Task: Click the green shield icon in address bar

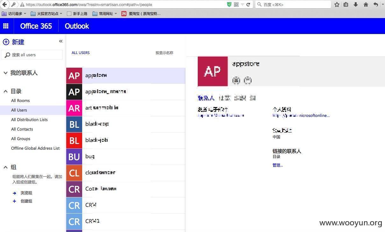Action: pyautogui.click(x=229, y=4)
